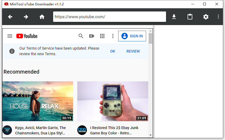
Task: Click the Recommended heading
Action: coord(21,72)
